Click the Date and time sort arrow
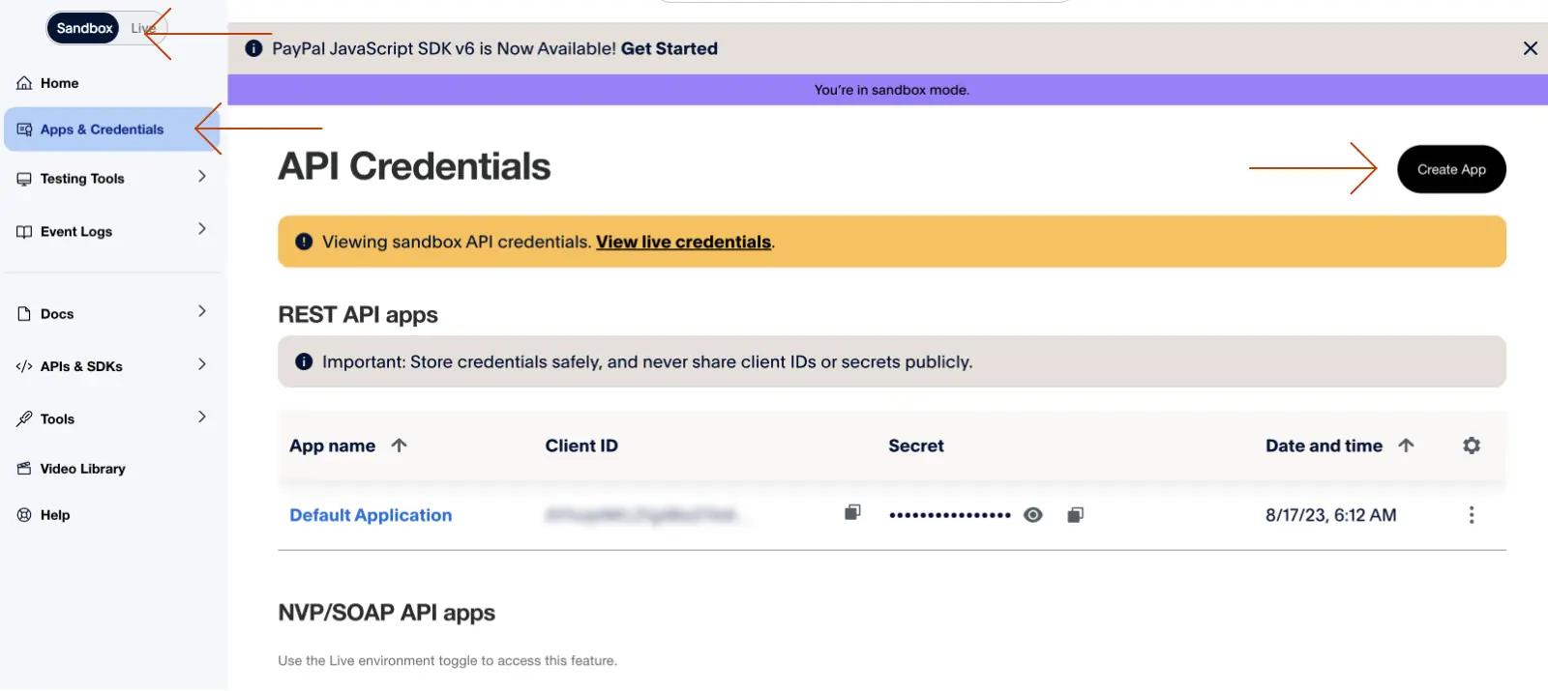1548x691 pixels. (1406, 445)
